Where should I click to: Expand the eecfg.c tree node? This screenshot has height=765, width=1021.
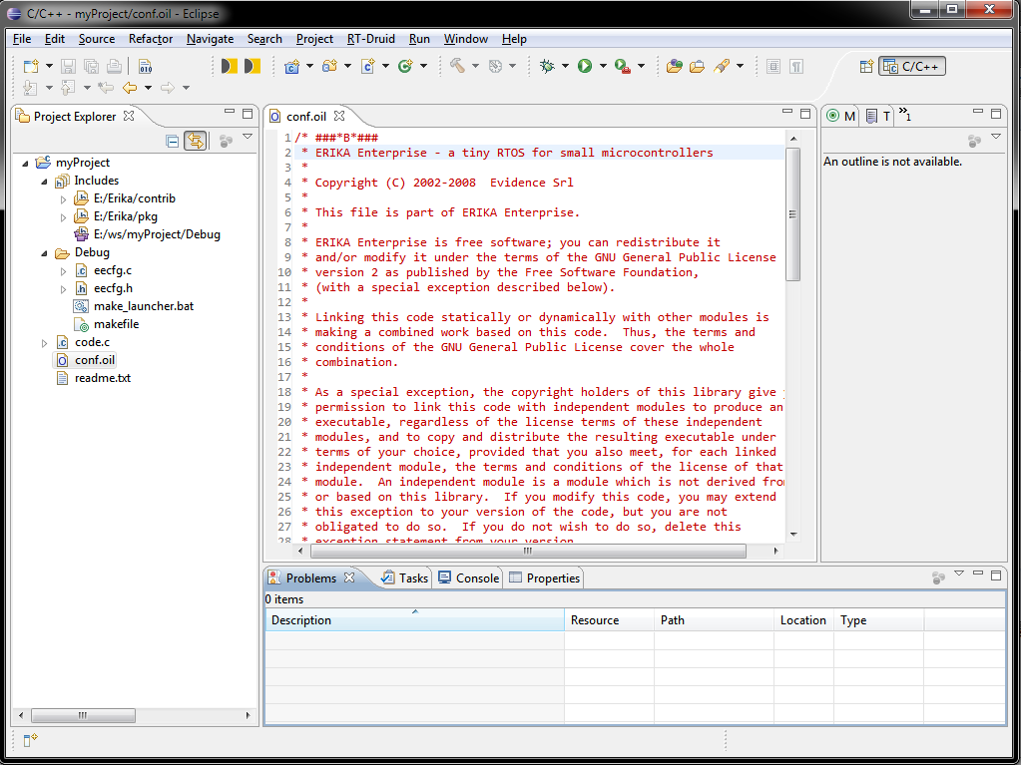pyautogui.click(x=63, y=270)
